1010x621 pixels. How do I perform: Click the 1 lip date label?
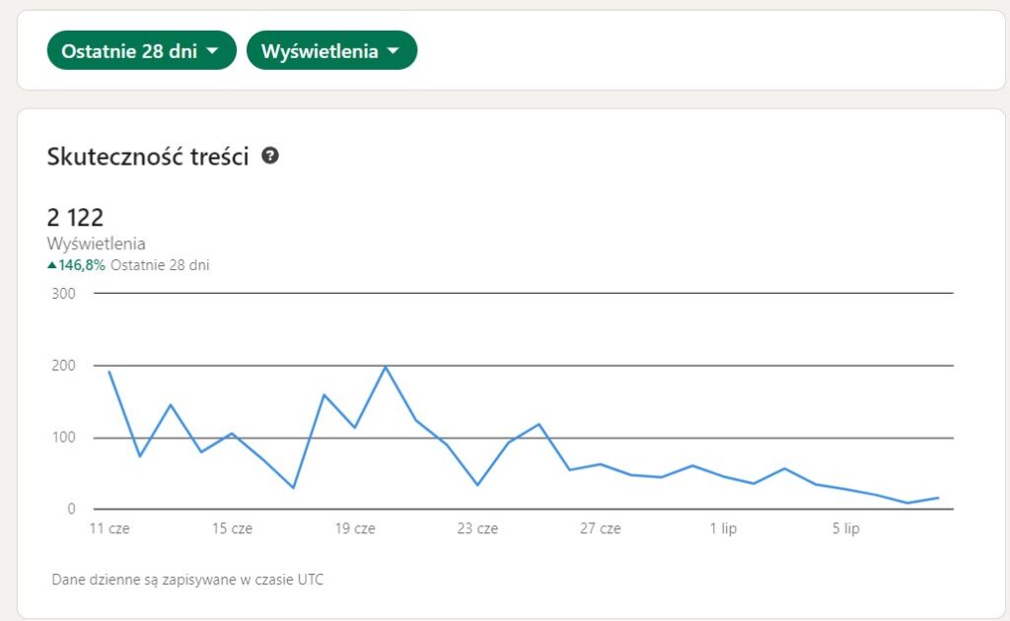point(724,528)
